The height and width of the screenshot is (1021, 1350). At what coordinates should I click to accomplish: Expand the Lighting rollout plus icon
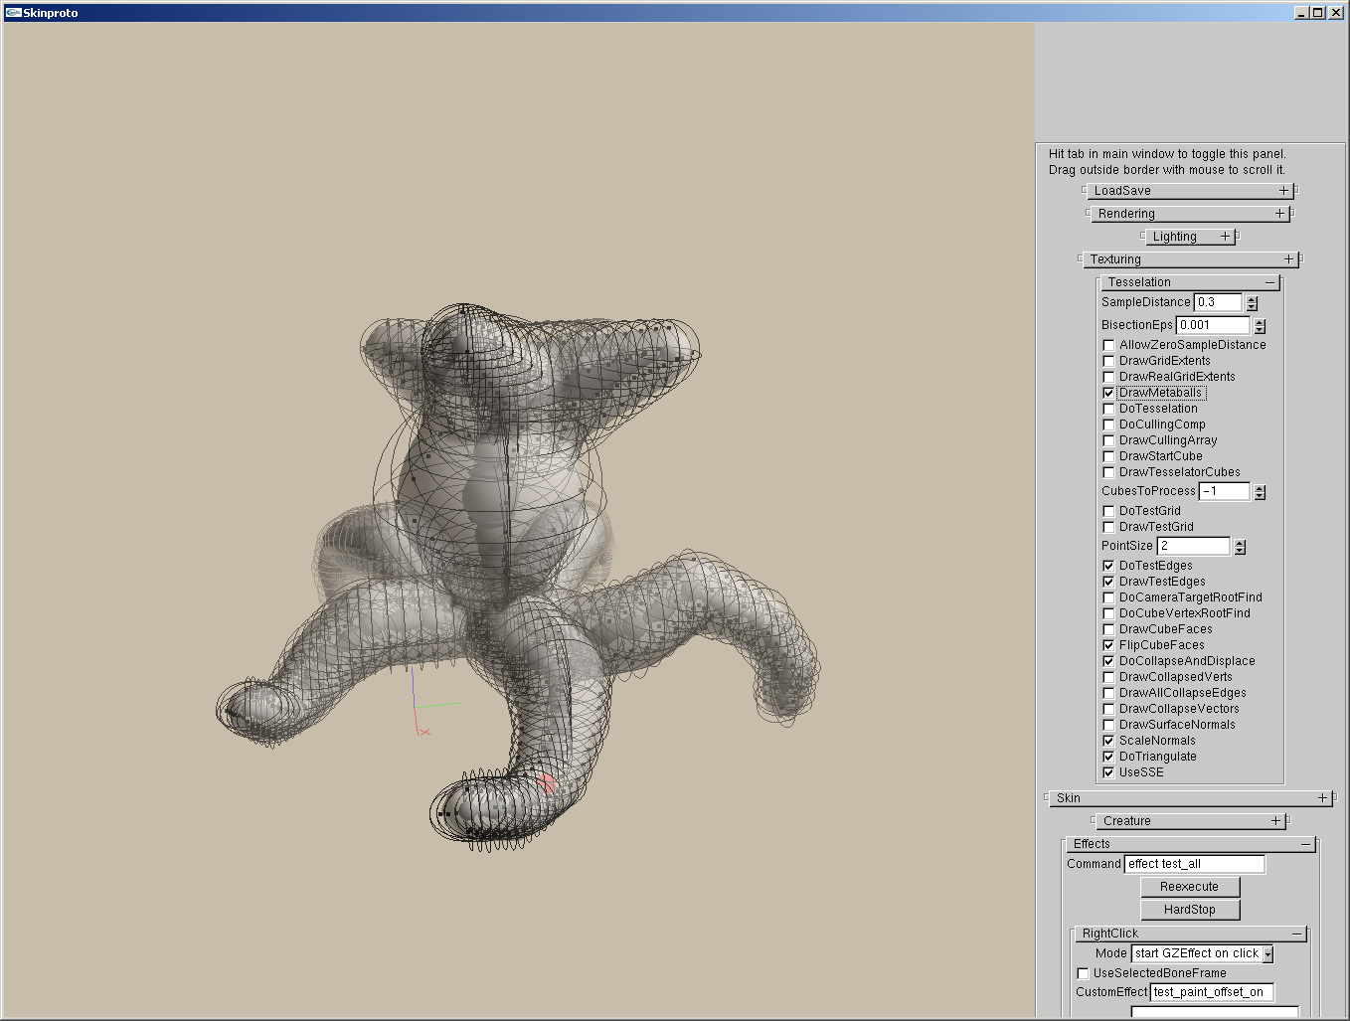tap(1225, 237)
